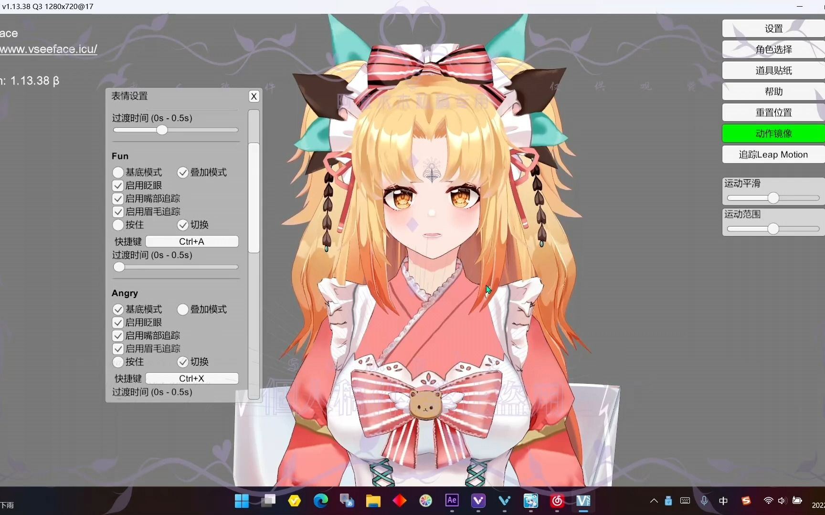825x515 pixels.
Task: Open the Wi-Fi panel from the system tray
Action: tap(768, 501)
